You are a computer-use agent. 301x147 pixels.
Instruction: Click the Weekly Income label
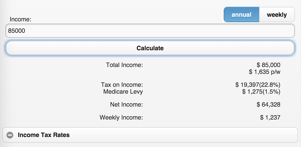click(121, 118)
